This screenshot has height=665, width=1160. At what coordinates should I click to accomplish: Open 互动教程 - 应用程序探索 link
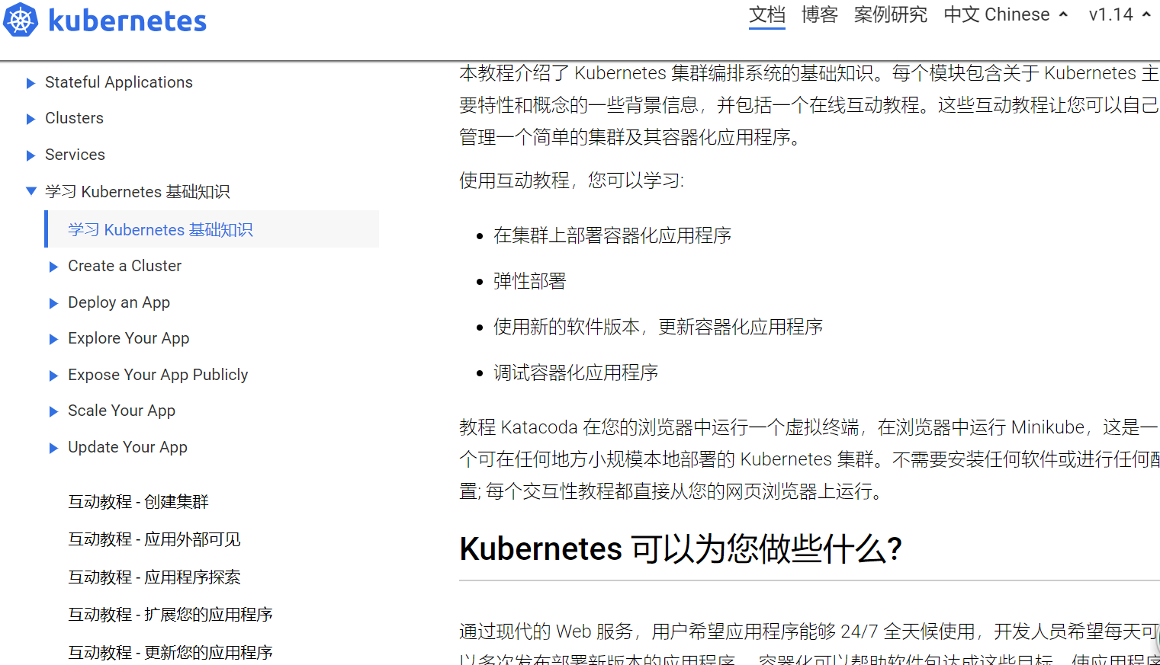click(154, 577)
